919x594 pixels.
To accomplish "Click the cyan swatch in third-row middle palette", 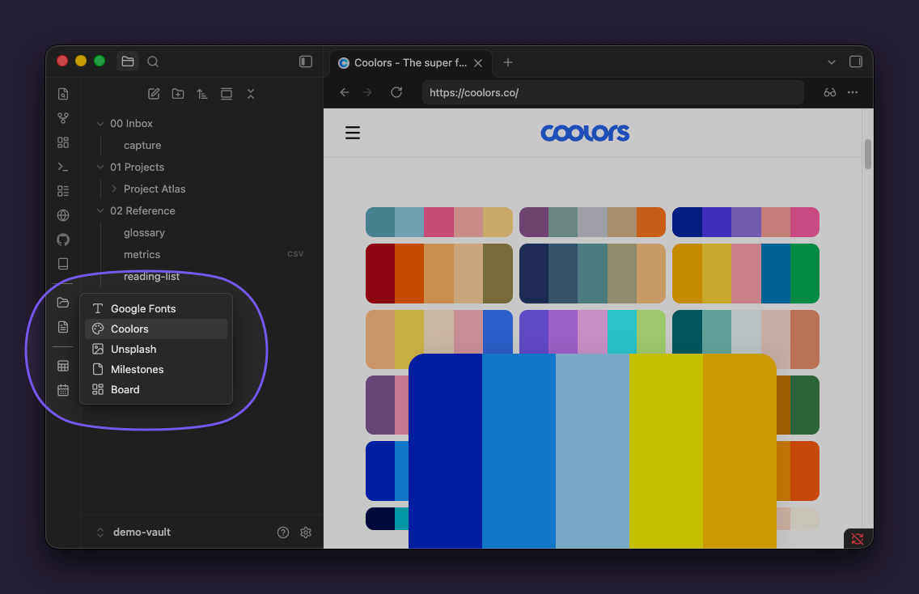I will (x=622, y=331).
